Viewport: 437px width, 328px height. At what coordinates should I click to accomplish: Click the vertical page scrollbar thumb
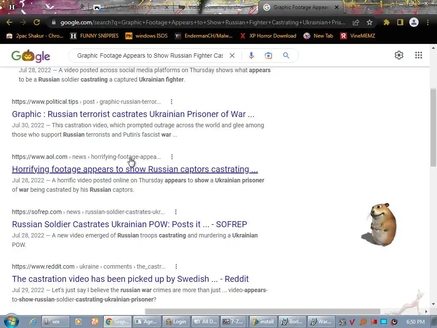tap(433, 127)
